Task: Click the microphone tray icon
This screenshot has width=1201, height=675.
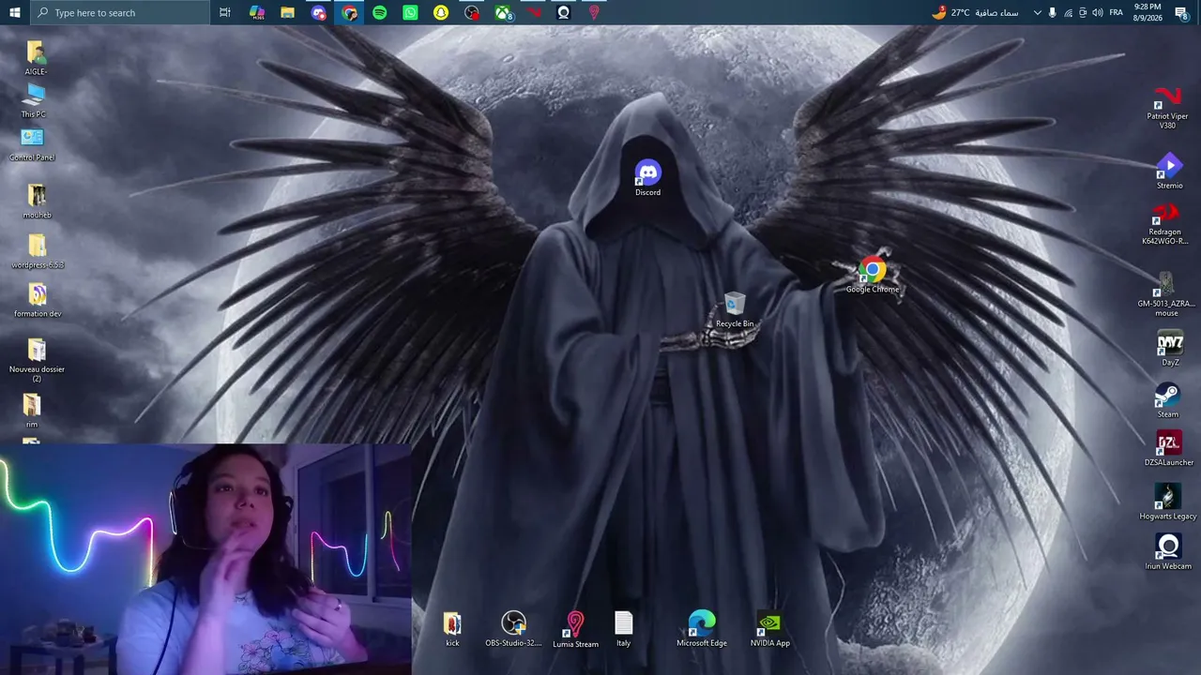Action: pyautogui.click(x=1052, y=12)
